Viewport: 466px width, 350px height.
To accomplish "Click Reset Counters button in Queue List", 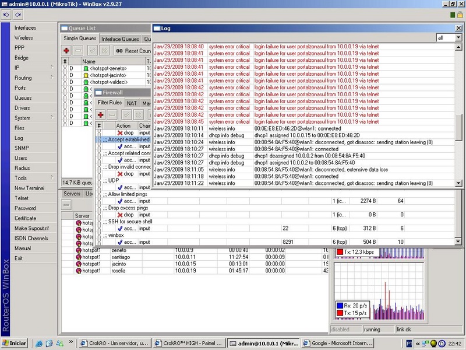I will coord(133,51).
